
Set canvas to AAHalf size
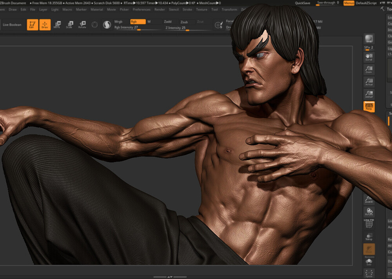pos(369,94)
